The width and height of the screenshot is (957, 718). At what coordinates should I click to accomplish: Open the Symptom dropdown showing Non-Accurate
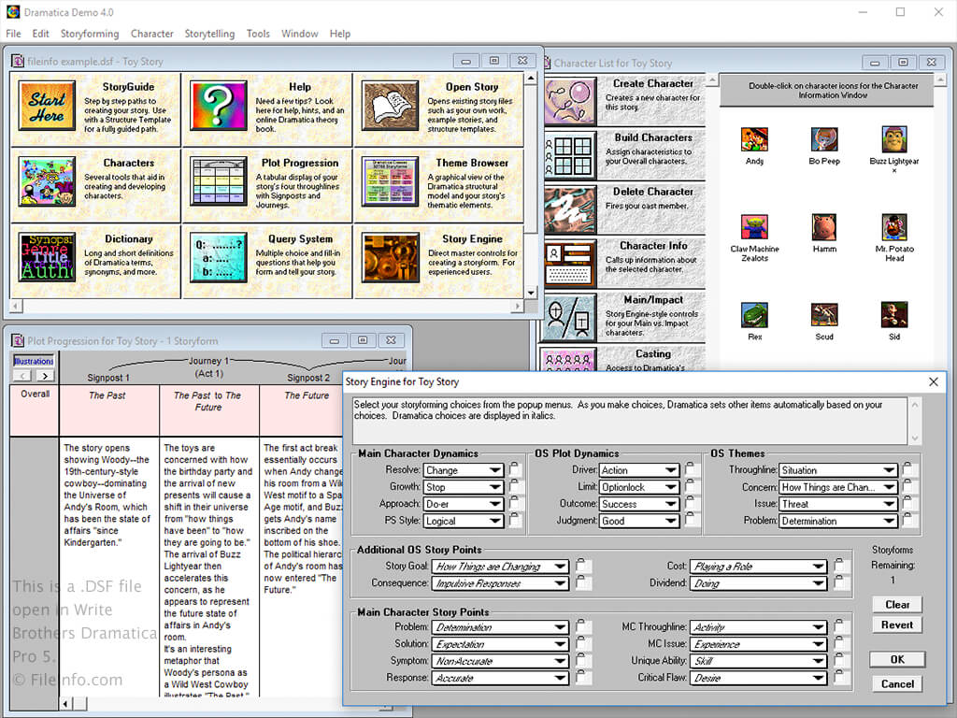501,661
